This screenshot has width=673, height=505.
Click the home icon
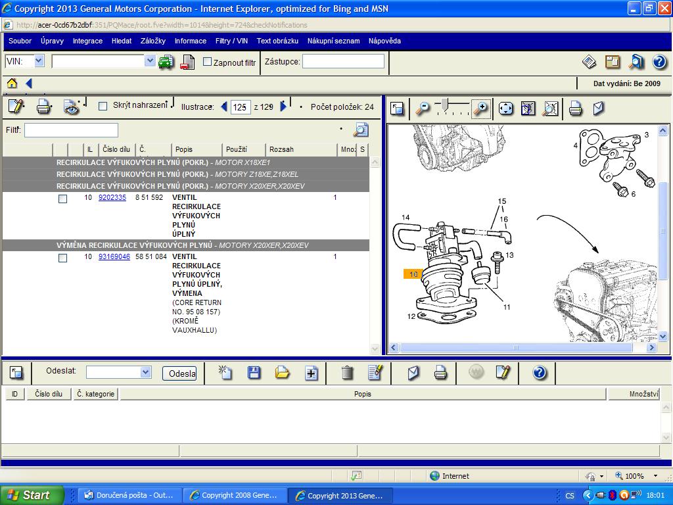(12, 84)
